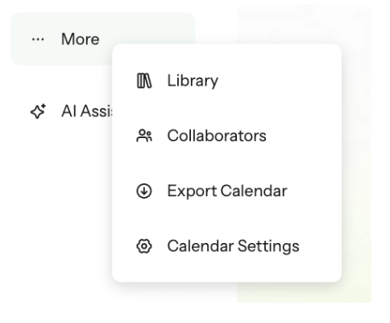Open Library from the popup menu

coord(227,81)
